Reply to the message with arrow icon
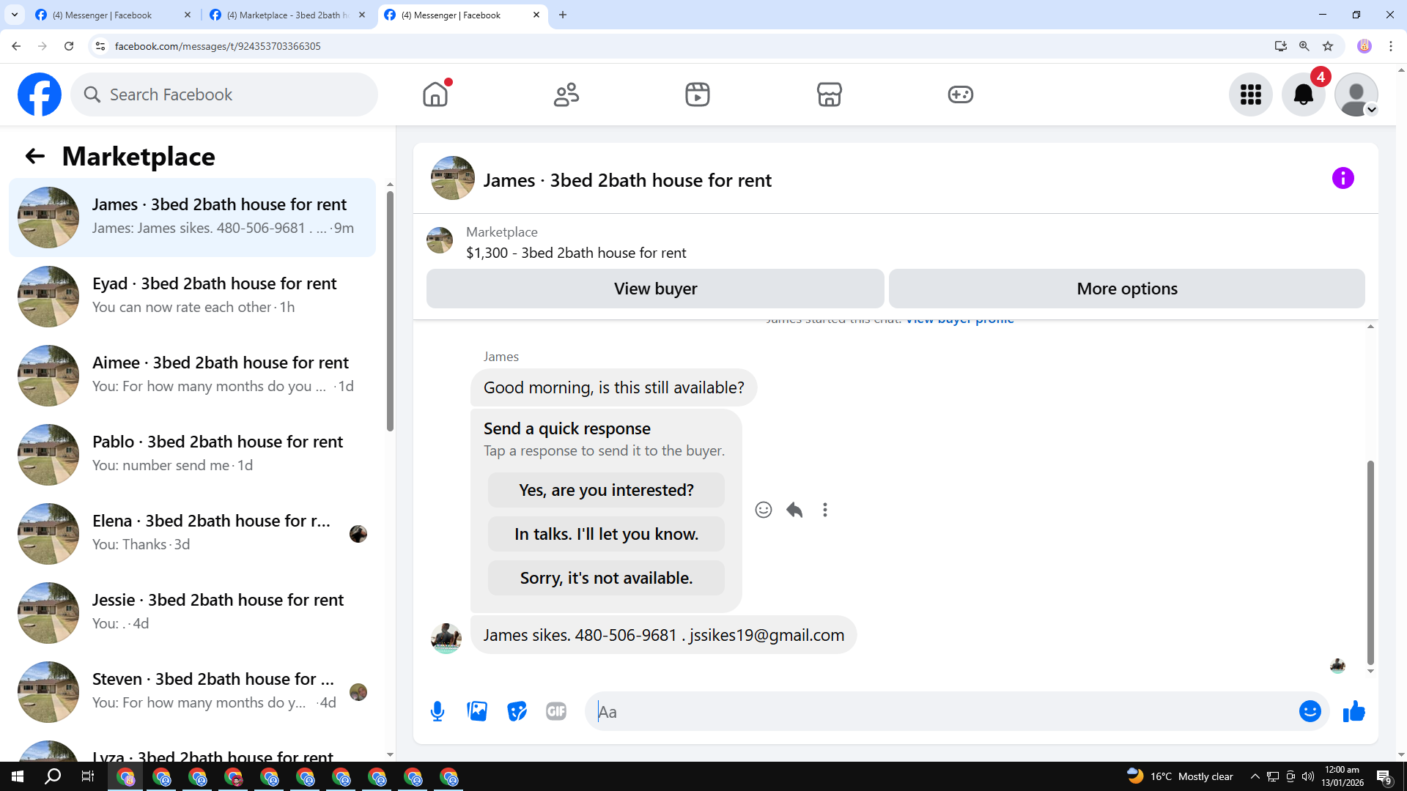This screenshot has width=1407, height=791. (x=794, y=510)
